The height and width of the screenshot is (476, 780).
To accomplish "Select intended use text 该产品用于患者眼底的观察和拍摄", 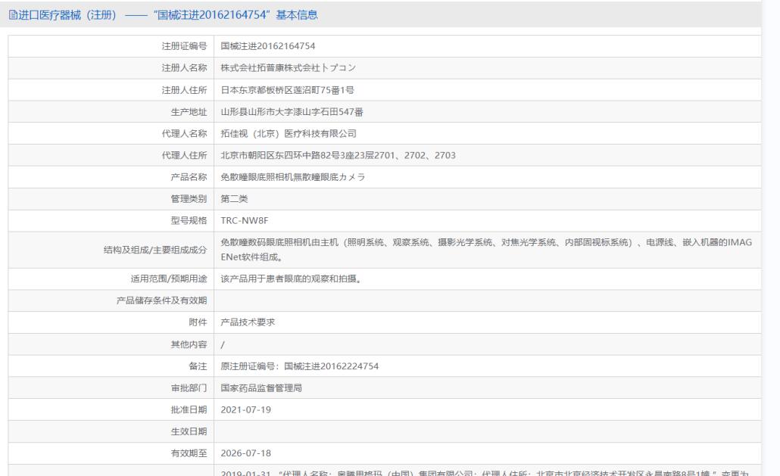I will coord(291,278).
